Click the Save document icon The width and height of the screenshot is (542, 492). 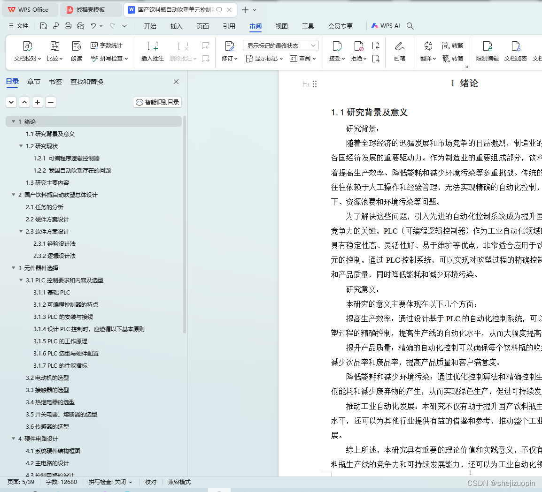click(44, 26)
